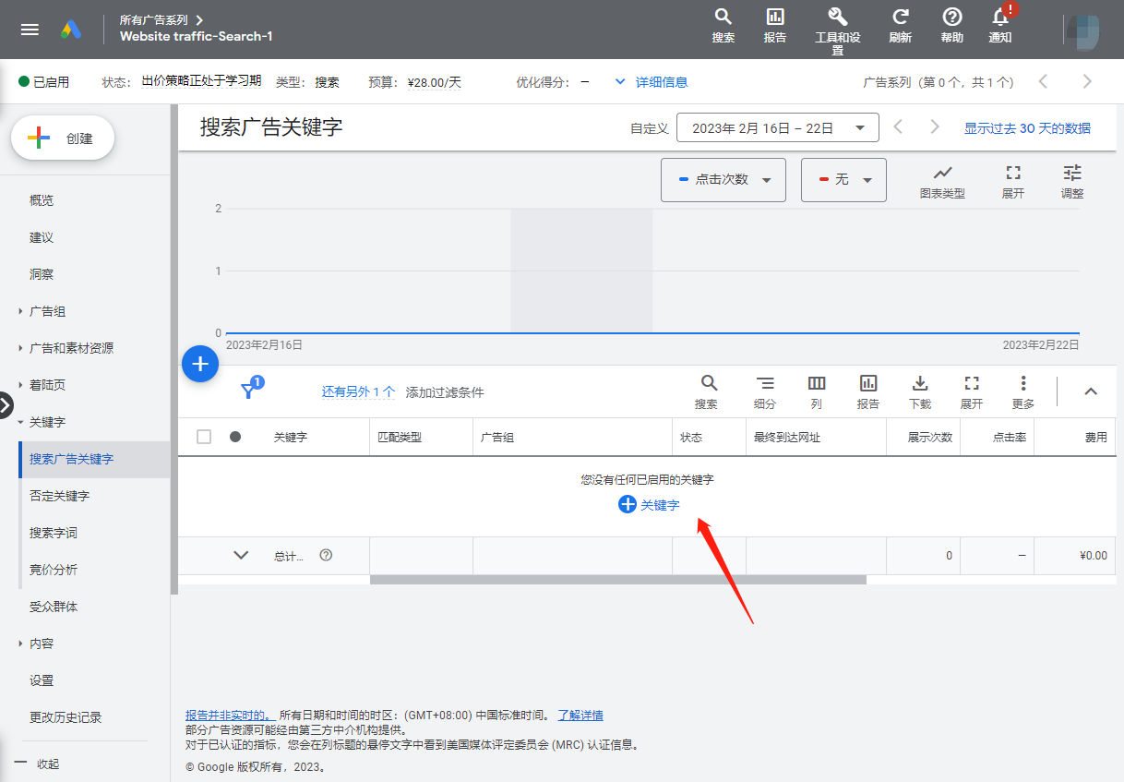1124x782 pixels.
Task: Collapse the chart with up chevron
Action: [1090, 391]
